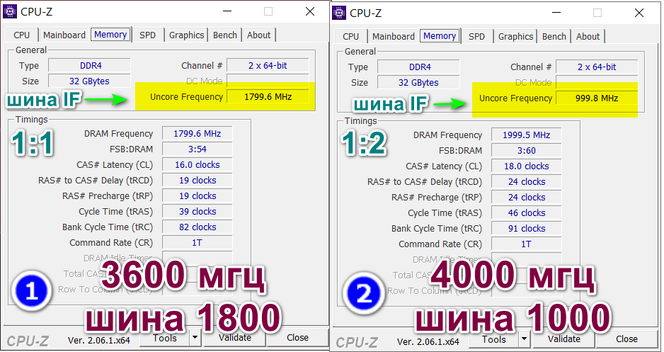Click Bank Cycle Time value 82 clocks
The height and width of the screenshot is (352, 664).
tap(198, 227)
